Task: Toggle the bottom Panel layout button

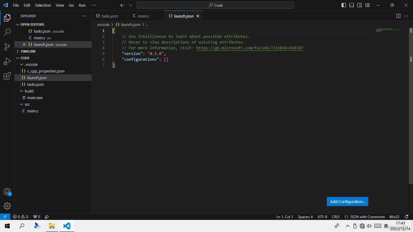Action: pos(352,5)
